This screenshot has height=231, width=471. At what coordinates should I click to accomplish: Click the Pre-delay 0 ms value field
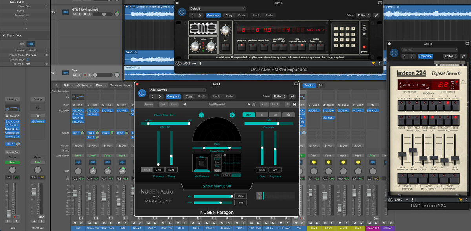point(159,170)
